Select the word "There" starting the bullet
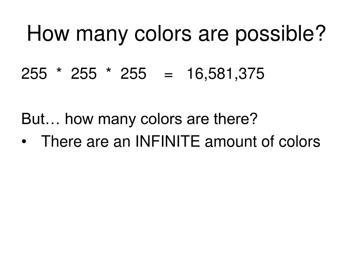The width and height of the screenshot is (353, 265). pyautogui.click(x=61, y=141)
